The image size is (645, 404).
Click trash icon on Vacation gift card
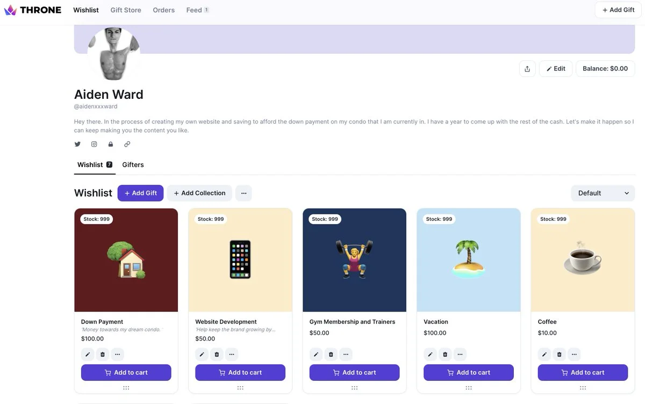(445, 354)
